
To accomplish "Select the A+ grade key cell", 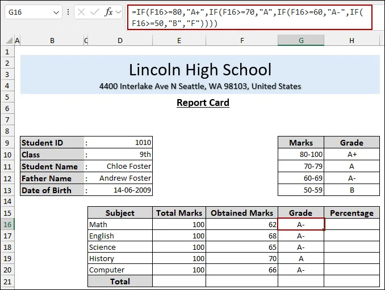I will pyautogui.click(x=351, y=154).
